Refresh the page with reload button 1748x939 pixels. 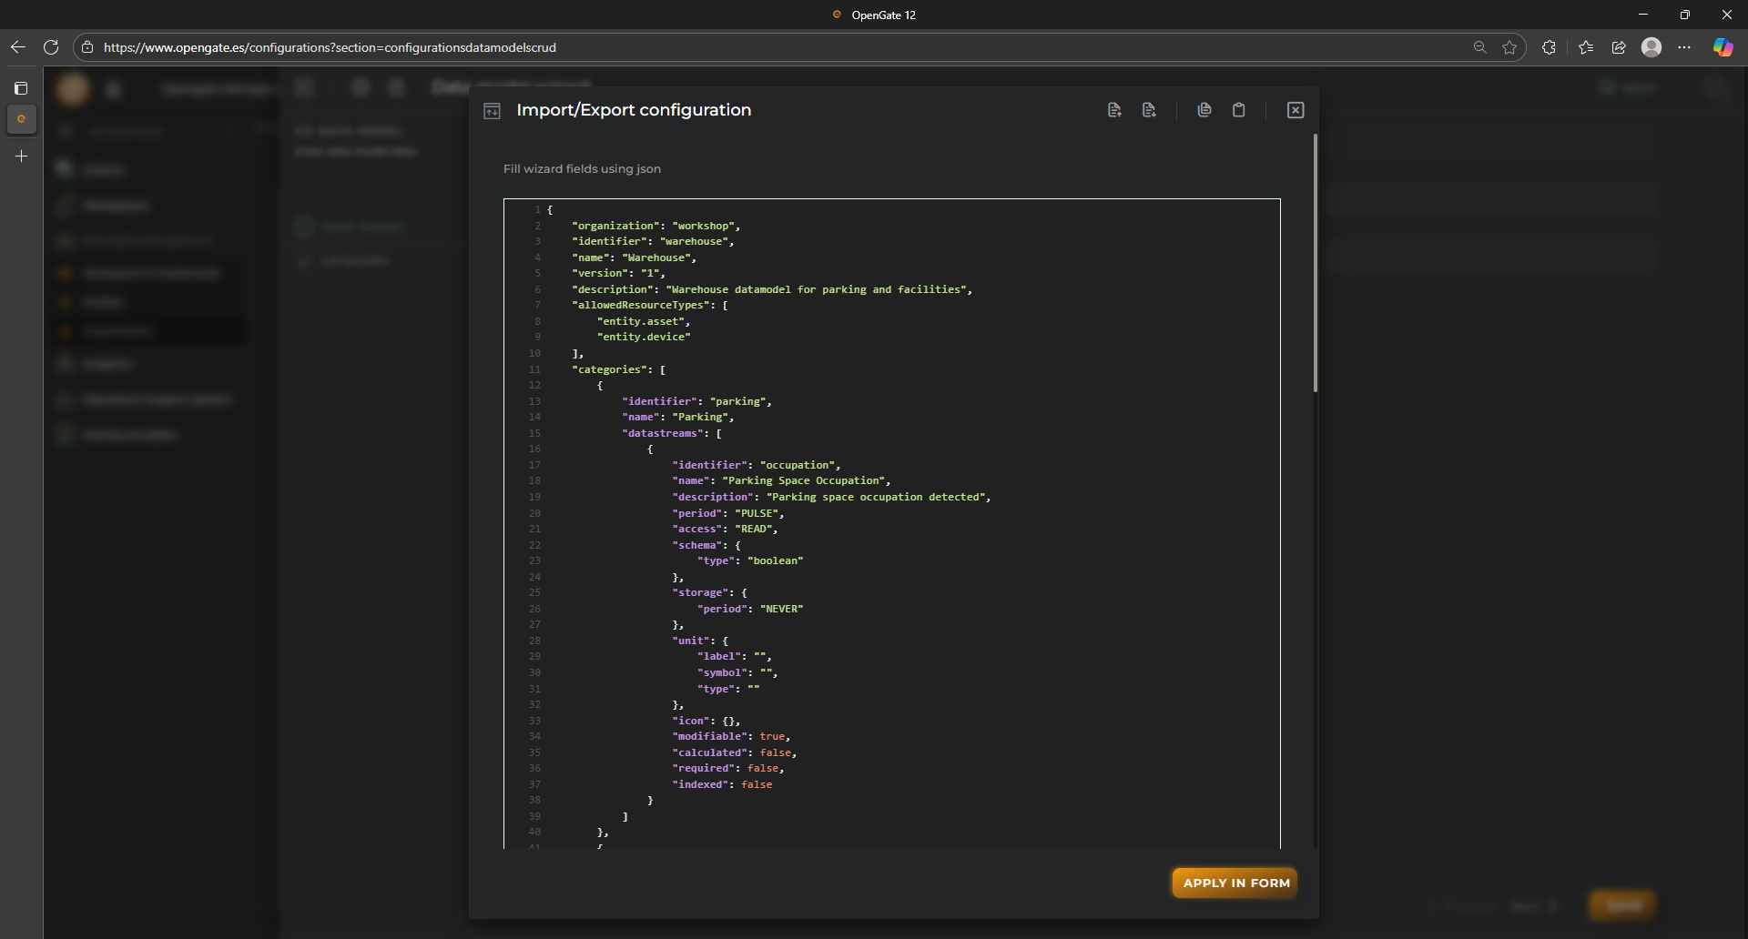51,47
